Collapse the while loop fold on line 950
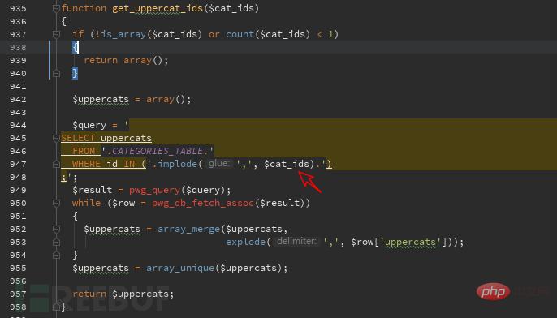The width and height of the screenshot is (557, 318). tap(56, 203)
